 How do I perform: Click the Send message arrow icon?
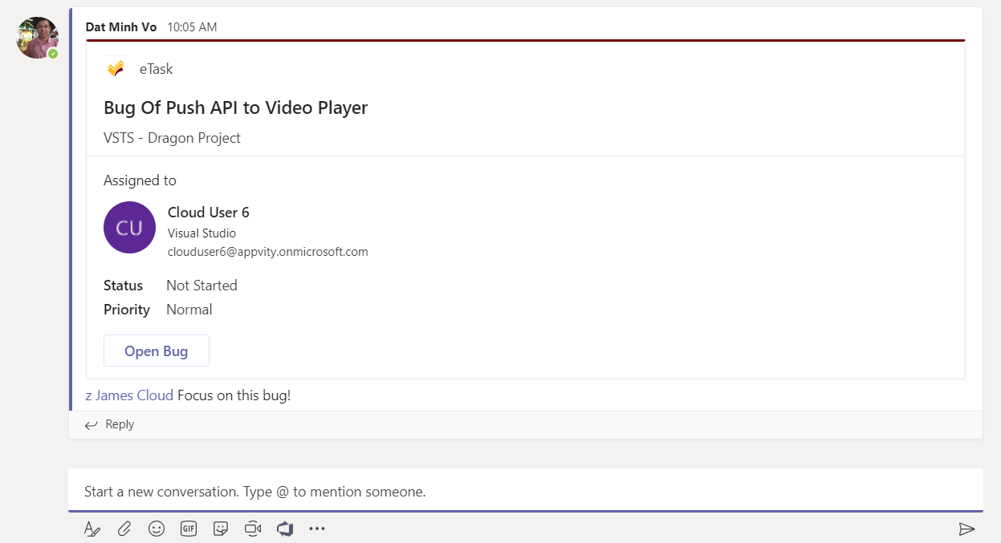tap(966, 529)
